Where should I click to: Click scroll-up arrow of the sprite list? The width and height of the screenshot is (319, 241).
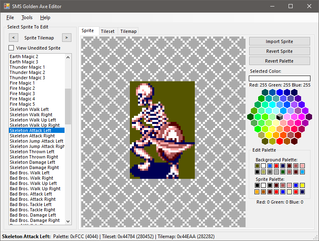pos(68,57)
